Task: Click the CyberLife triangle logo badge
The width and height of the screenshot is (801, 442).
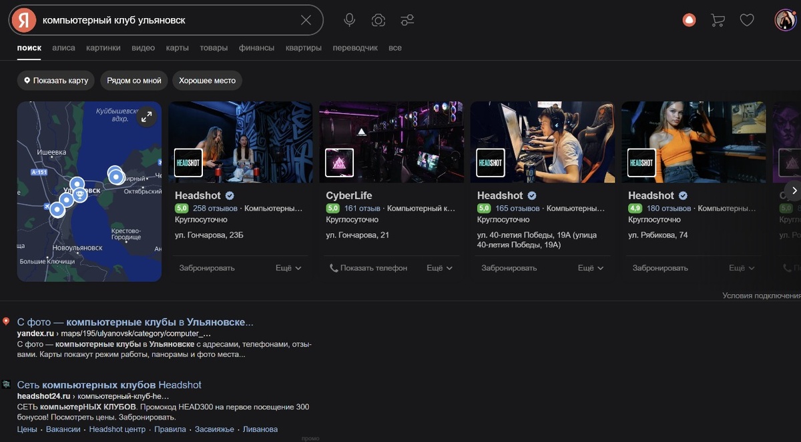Action: (339, 163)
